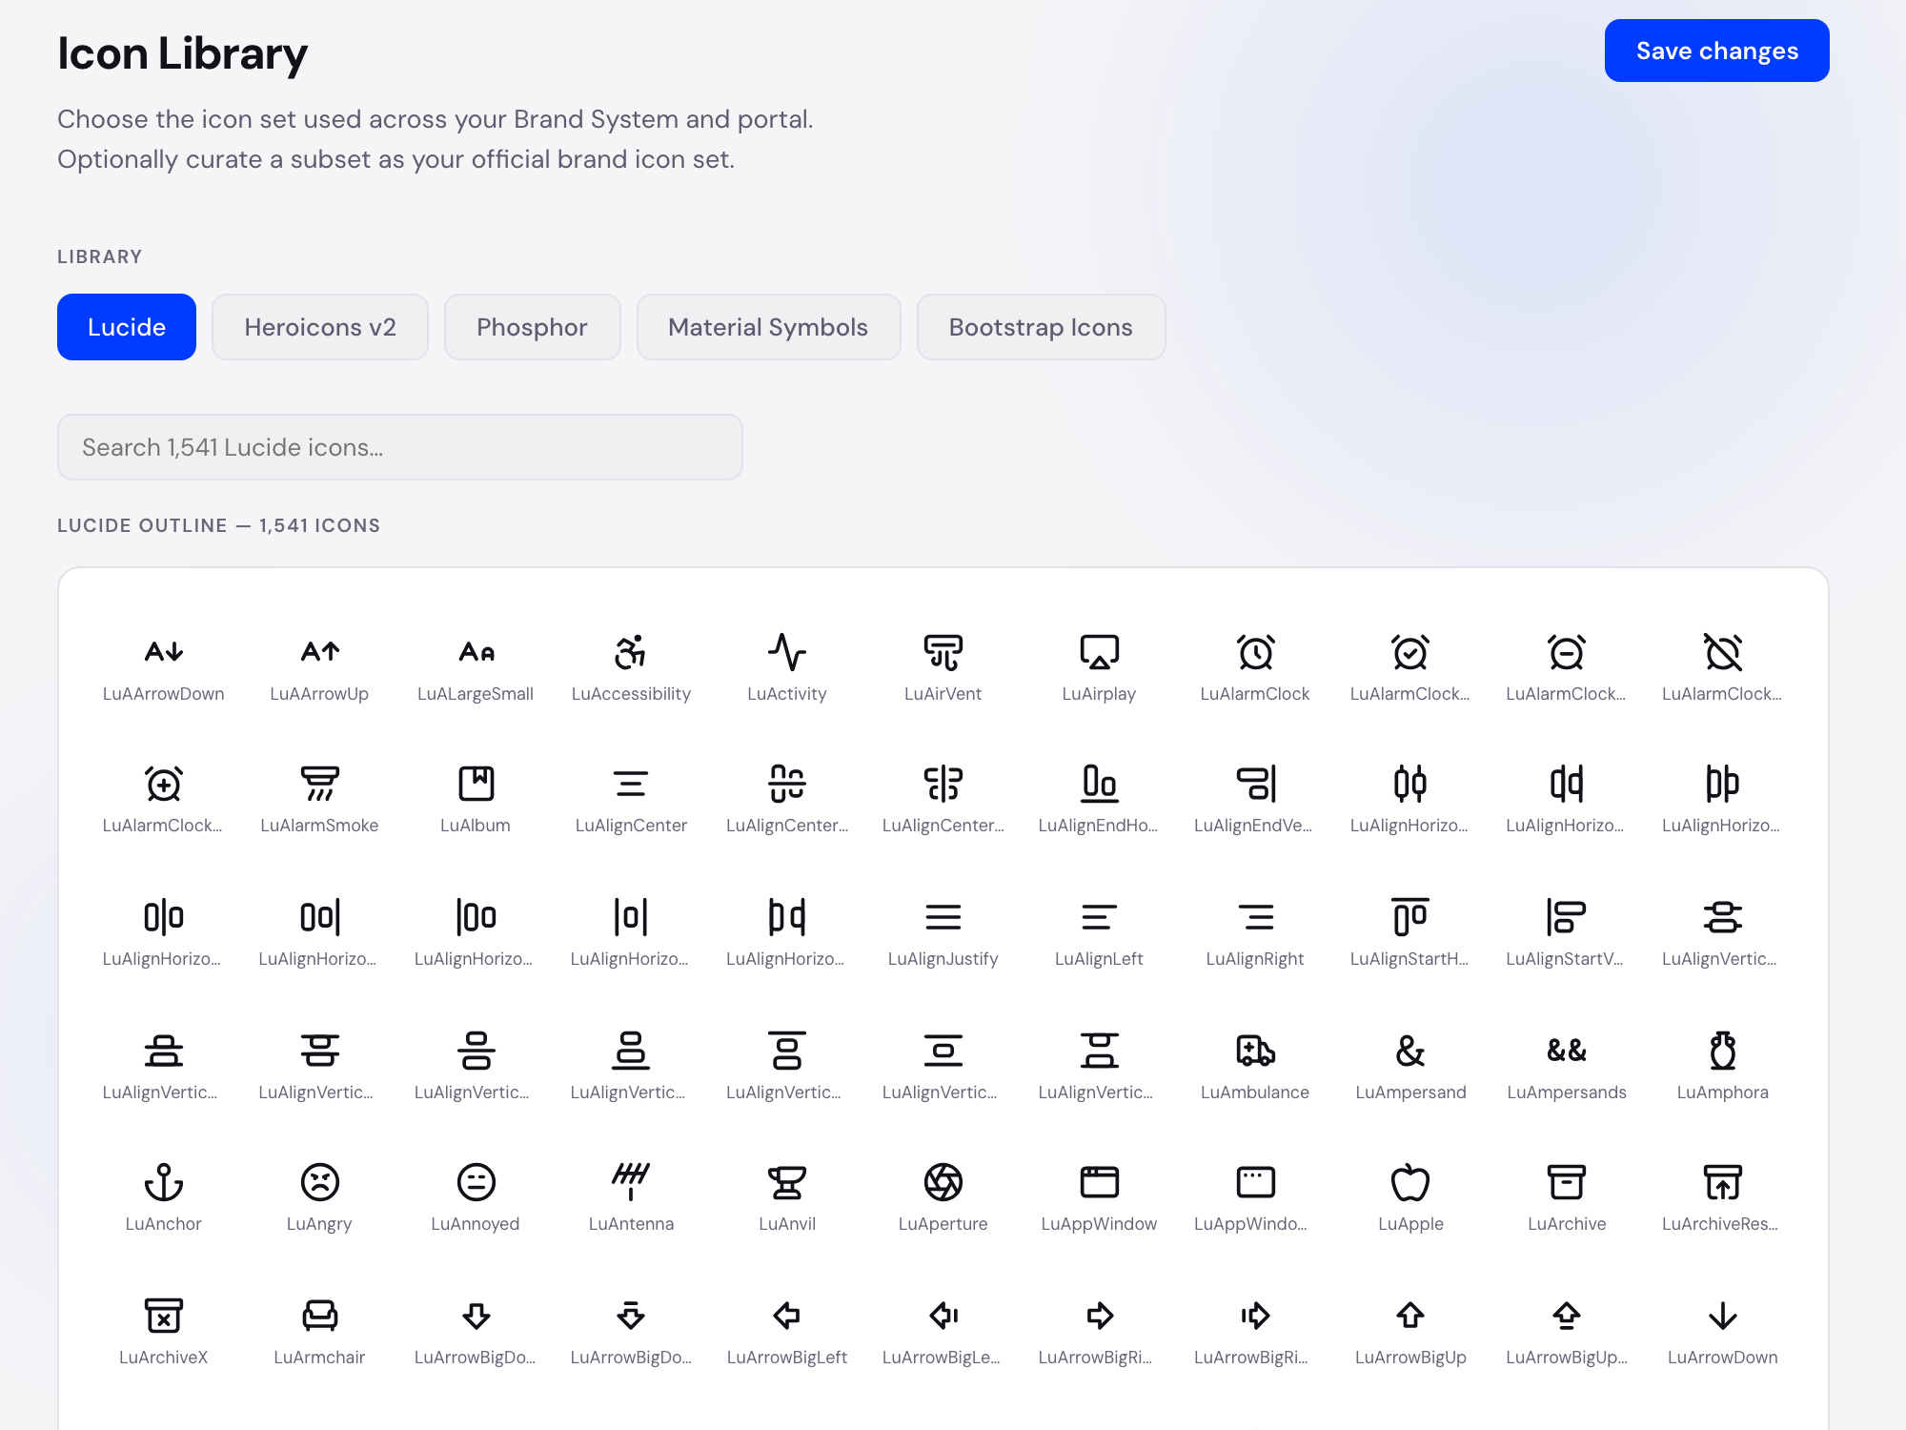
Task: Switch to the Heroicons v2 library
Action: pos(320,327)
